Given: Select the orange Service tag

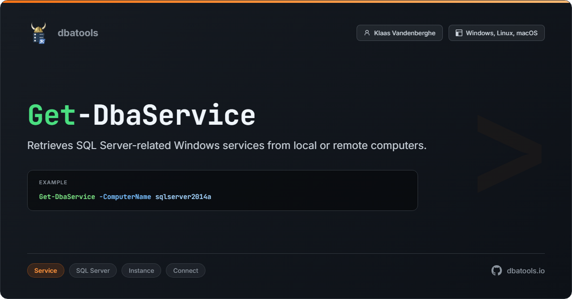Looking at the screenshot, I should point(46,270).
